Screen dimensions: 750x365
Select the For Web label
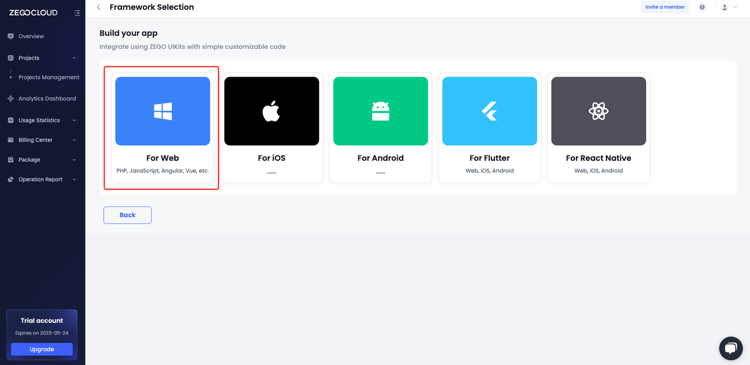(x=163, y=158)
